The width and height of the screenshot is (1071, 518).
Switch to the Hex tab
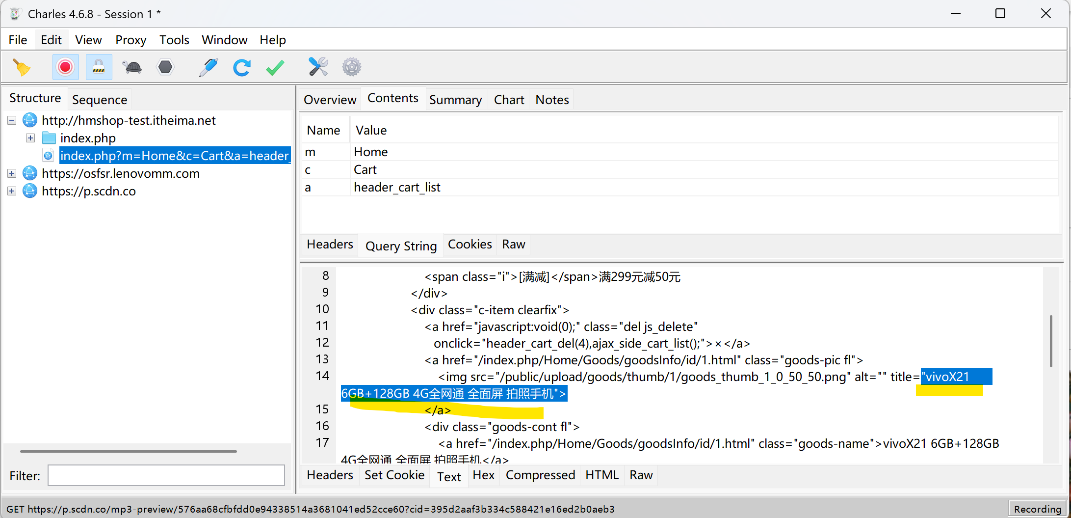point(483,475)
